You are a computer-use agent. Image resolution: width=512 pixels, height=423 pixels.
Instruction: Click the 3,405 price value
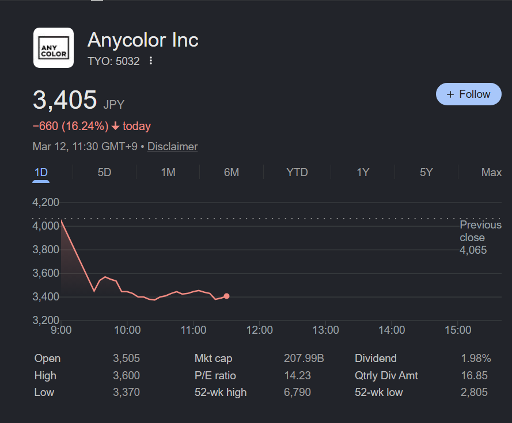65,100
